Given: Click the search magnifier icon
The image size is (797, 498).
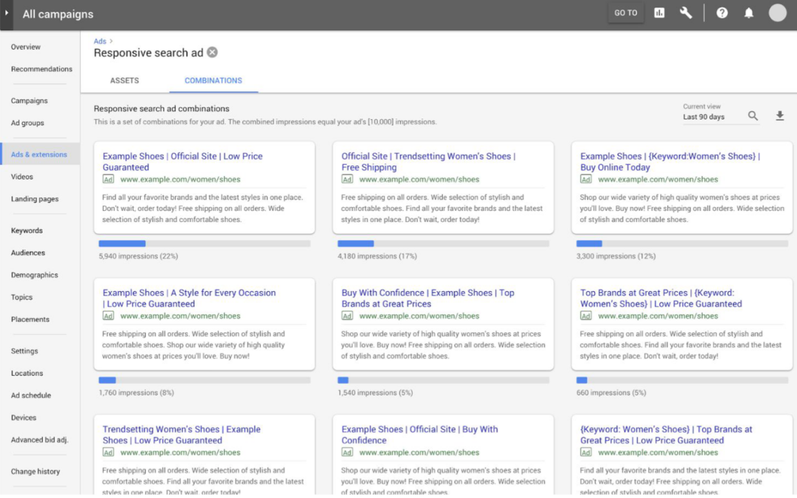Looking at the screenshot, I should pyautogui.click(x=753, y=116).
